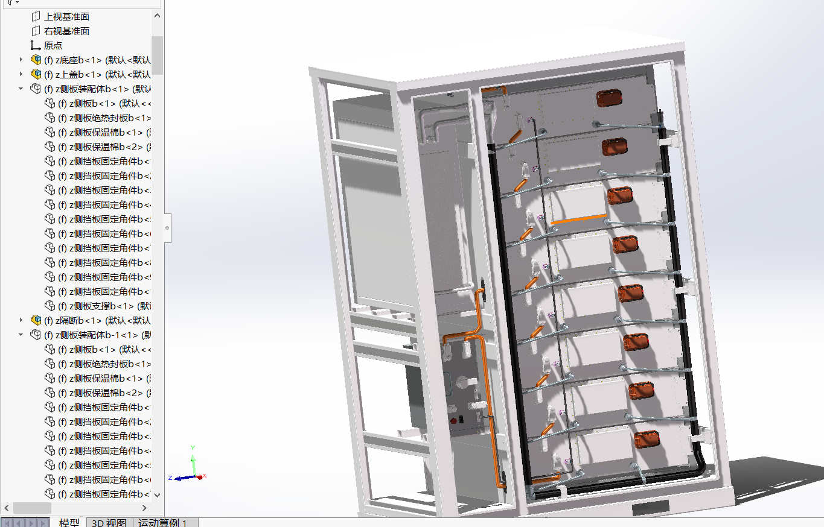Switch to the 3D 视图 tab
The height and width of the screenshot is (527, 824).
(109, 523)
